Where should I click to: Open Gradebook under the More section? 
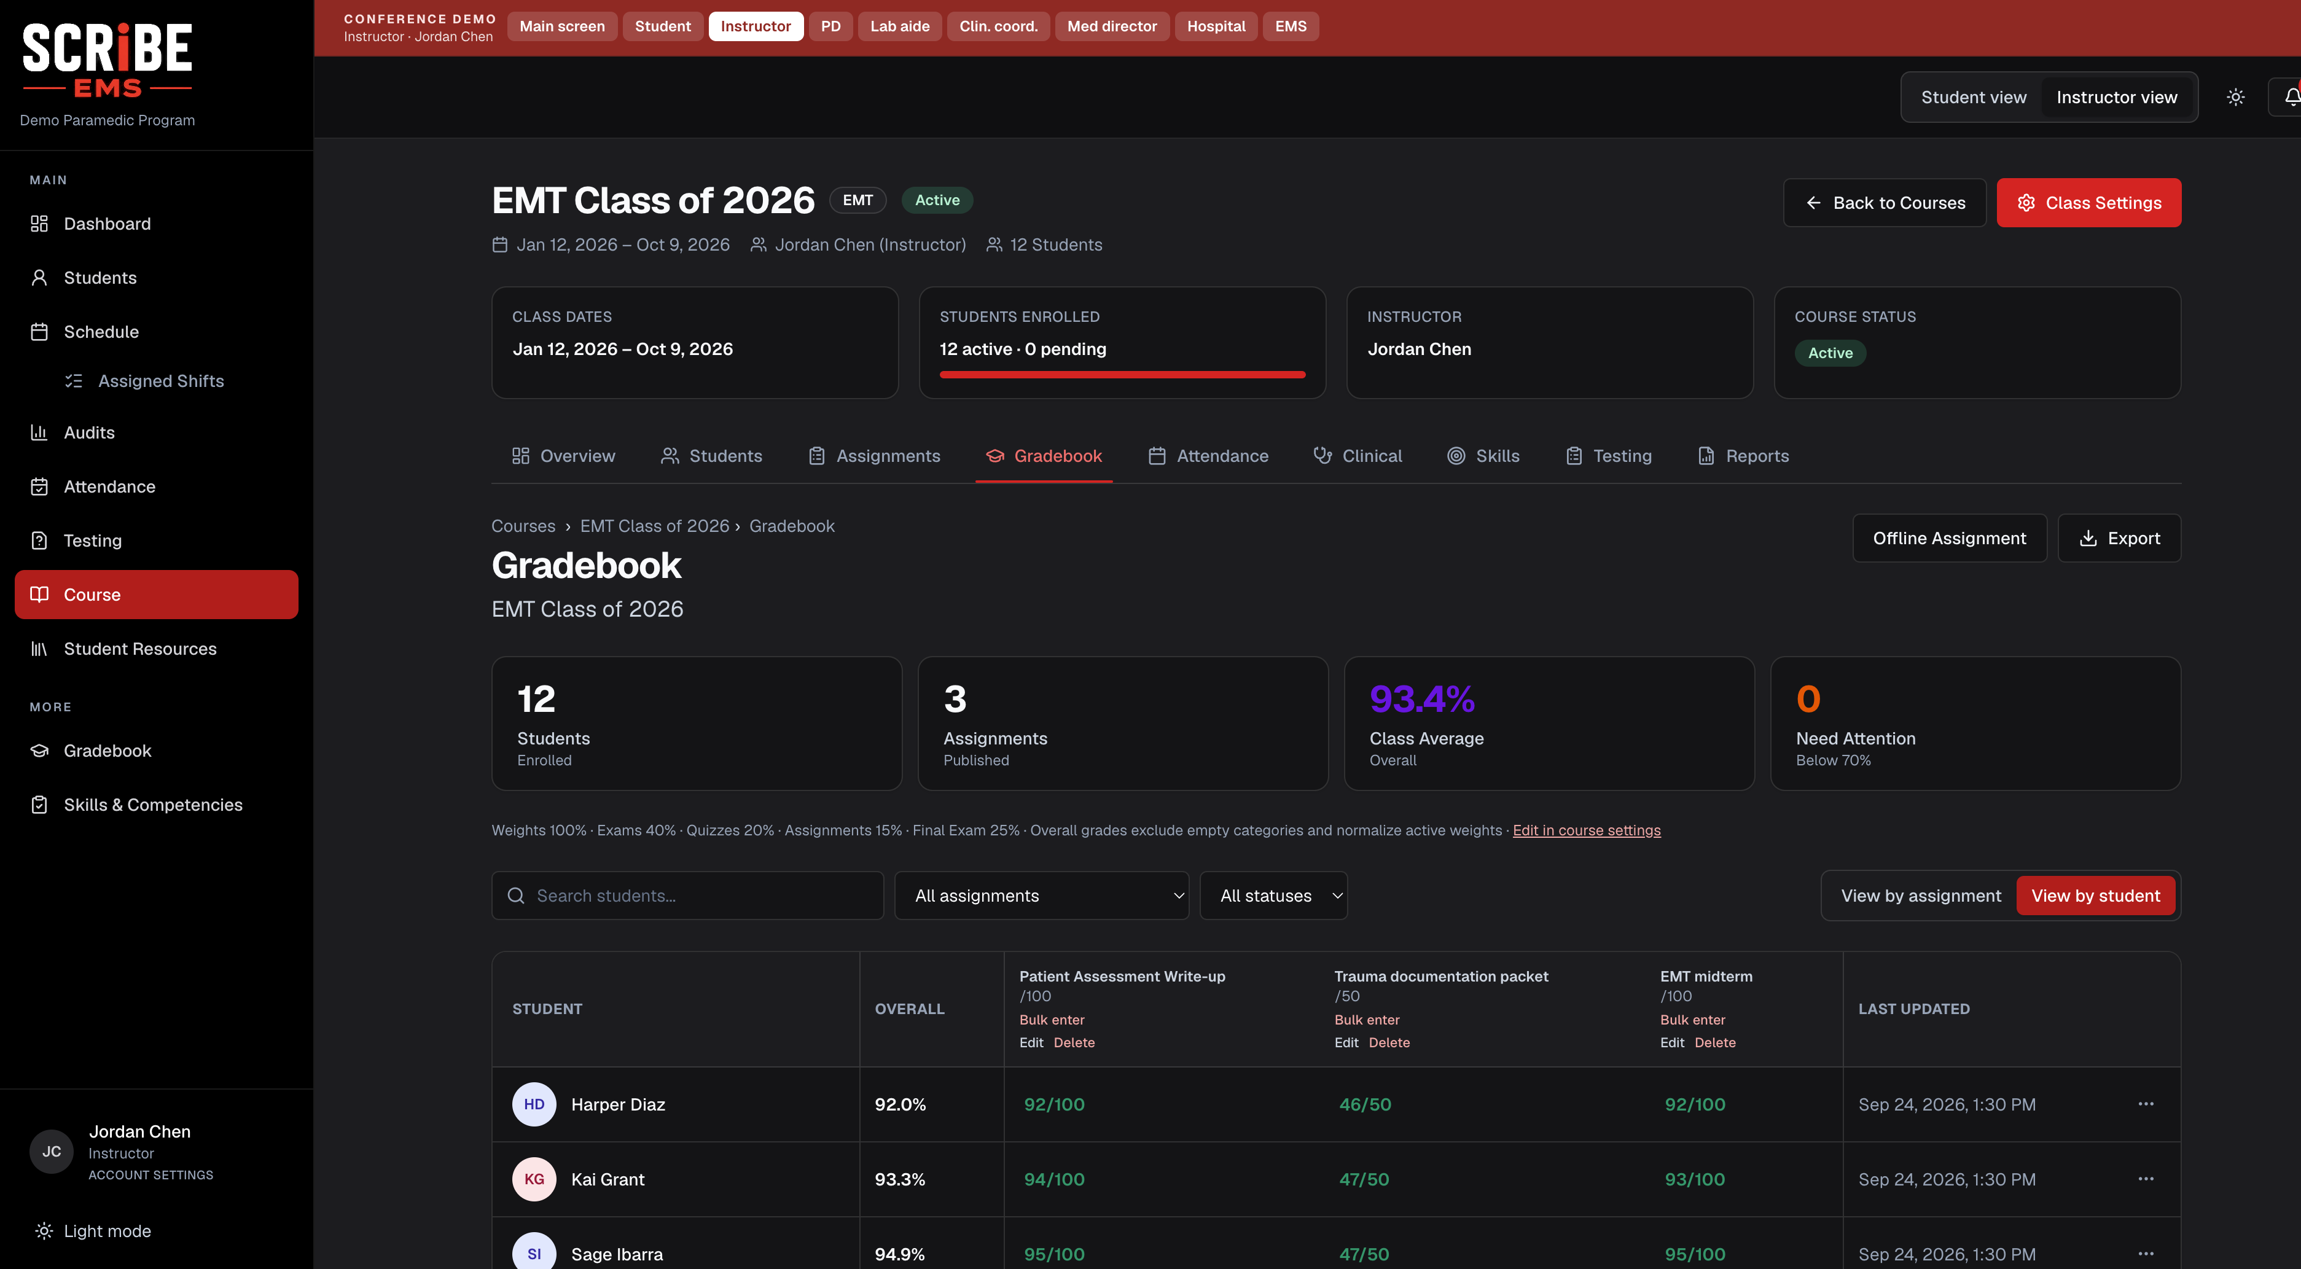pos(156,750)
